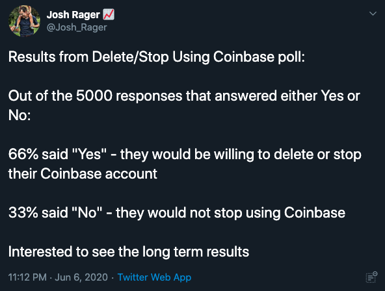Click the line starting "Results from Delete/Stop"

(156, 57)
